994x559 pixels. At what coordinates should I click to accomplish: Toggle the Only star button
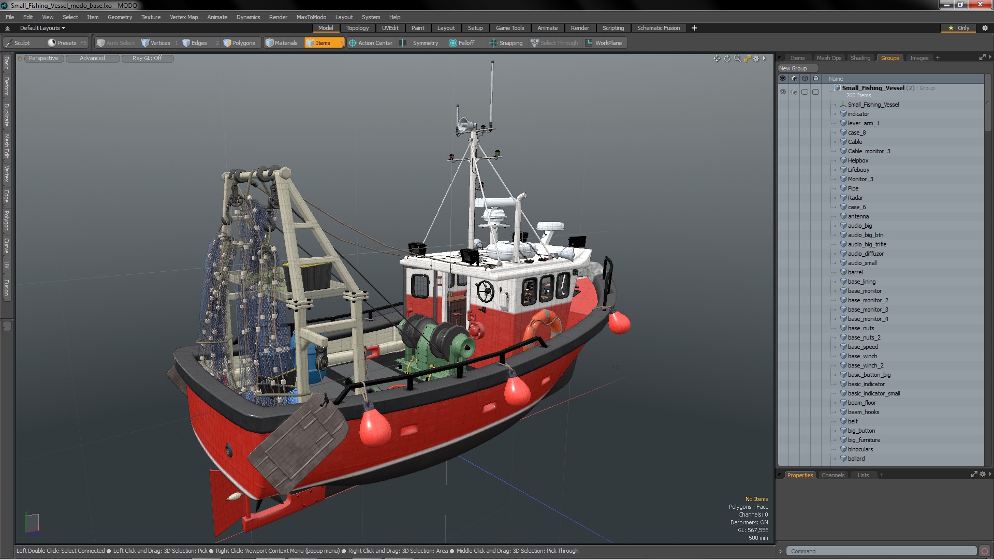(958, 28)
